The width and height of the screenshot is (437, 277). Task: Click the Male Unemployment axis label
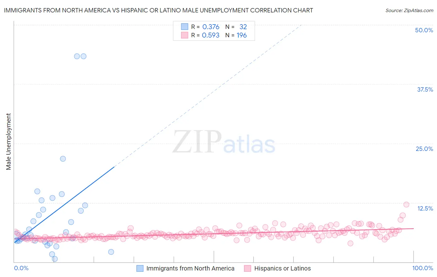[9, 142]
